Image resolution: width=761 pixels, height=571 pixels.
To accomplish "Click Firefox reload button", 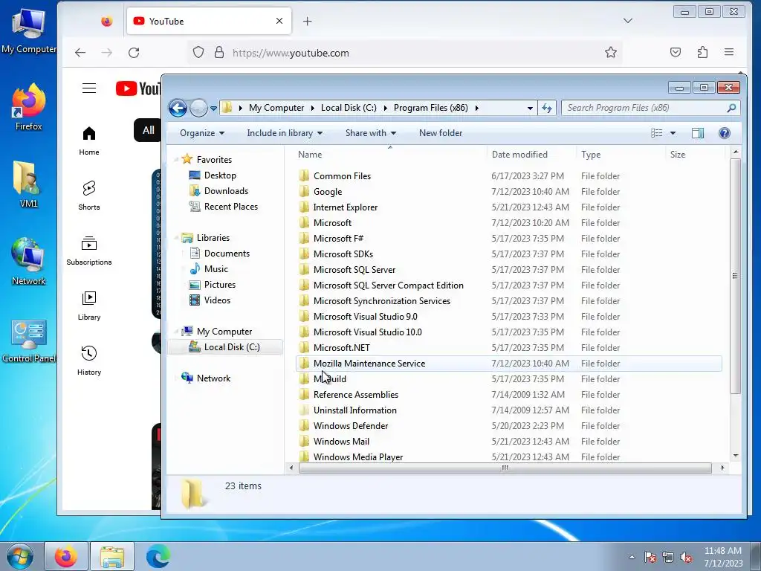I will [134, 53].
